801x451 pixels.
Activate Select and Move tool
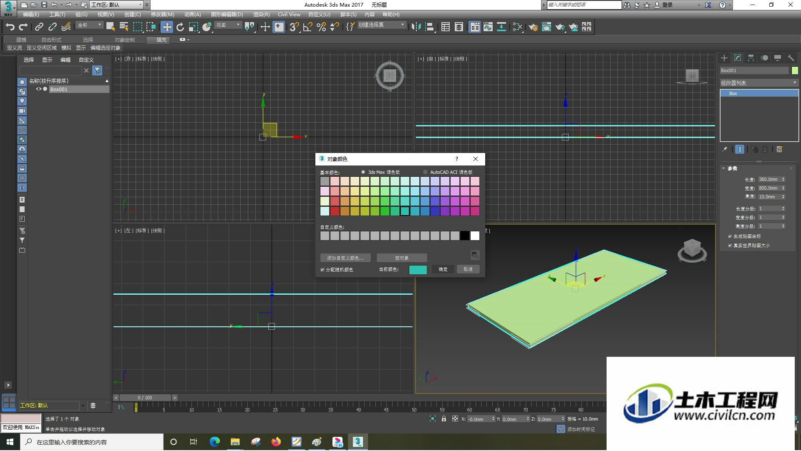pos(167,27)
